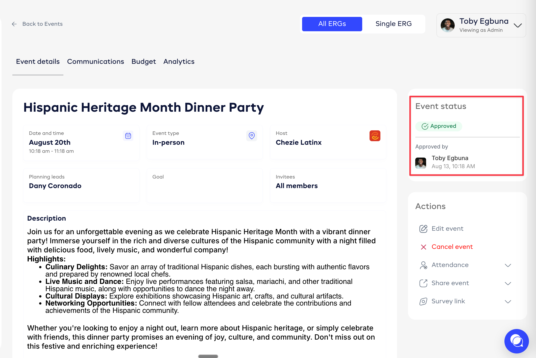Open the chat support bubble
This screenshot has width=536, height=358.
pos(516,341)
